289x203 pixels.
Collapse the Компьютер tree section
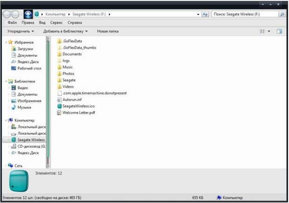point(5,120)
